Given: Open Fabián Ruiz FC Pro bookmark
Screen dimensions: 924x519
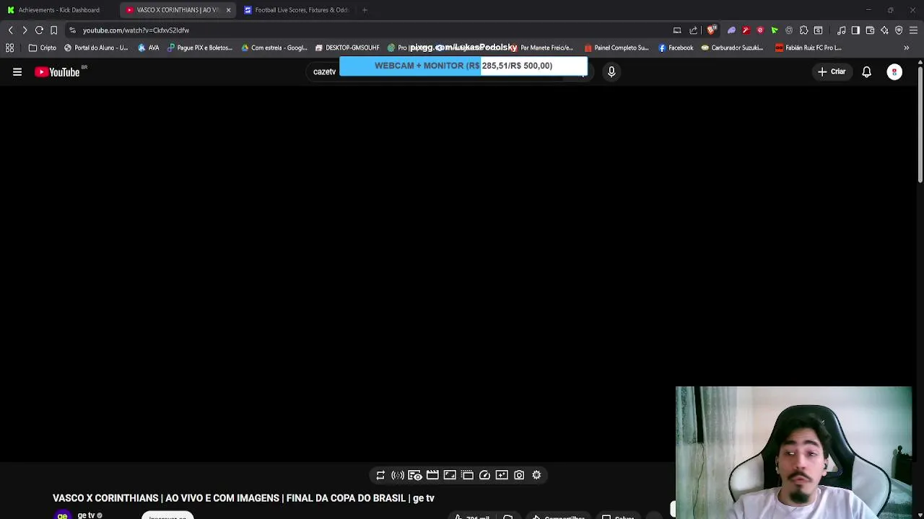Looking at the screenshot, I should (x=808, y=48).
